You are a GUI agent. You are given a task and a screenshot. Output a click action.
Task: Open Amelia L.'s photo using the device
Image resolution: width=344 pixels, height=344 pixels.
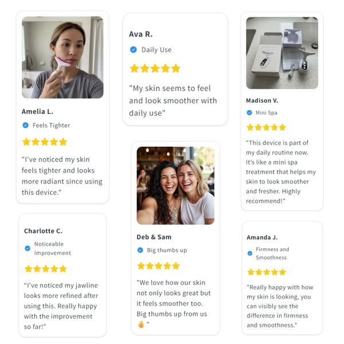pyautogui.click(x=62, y=57)
